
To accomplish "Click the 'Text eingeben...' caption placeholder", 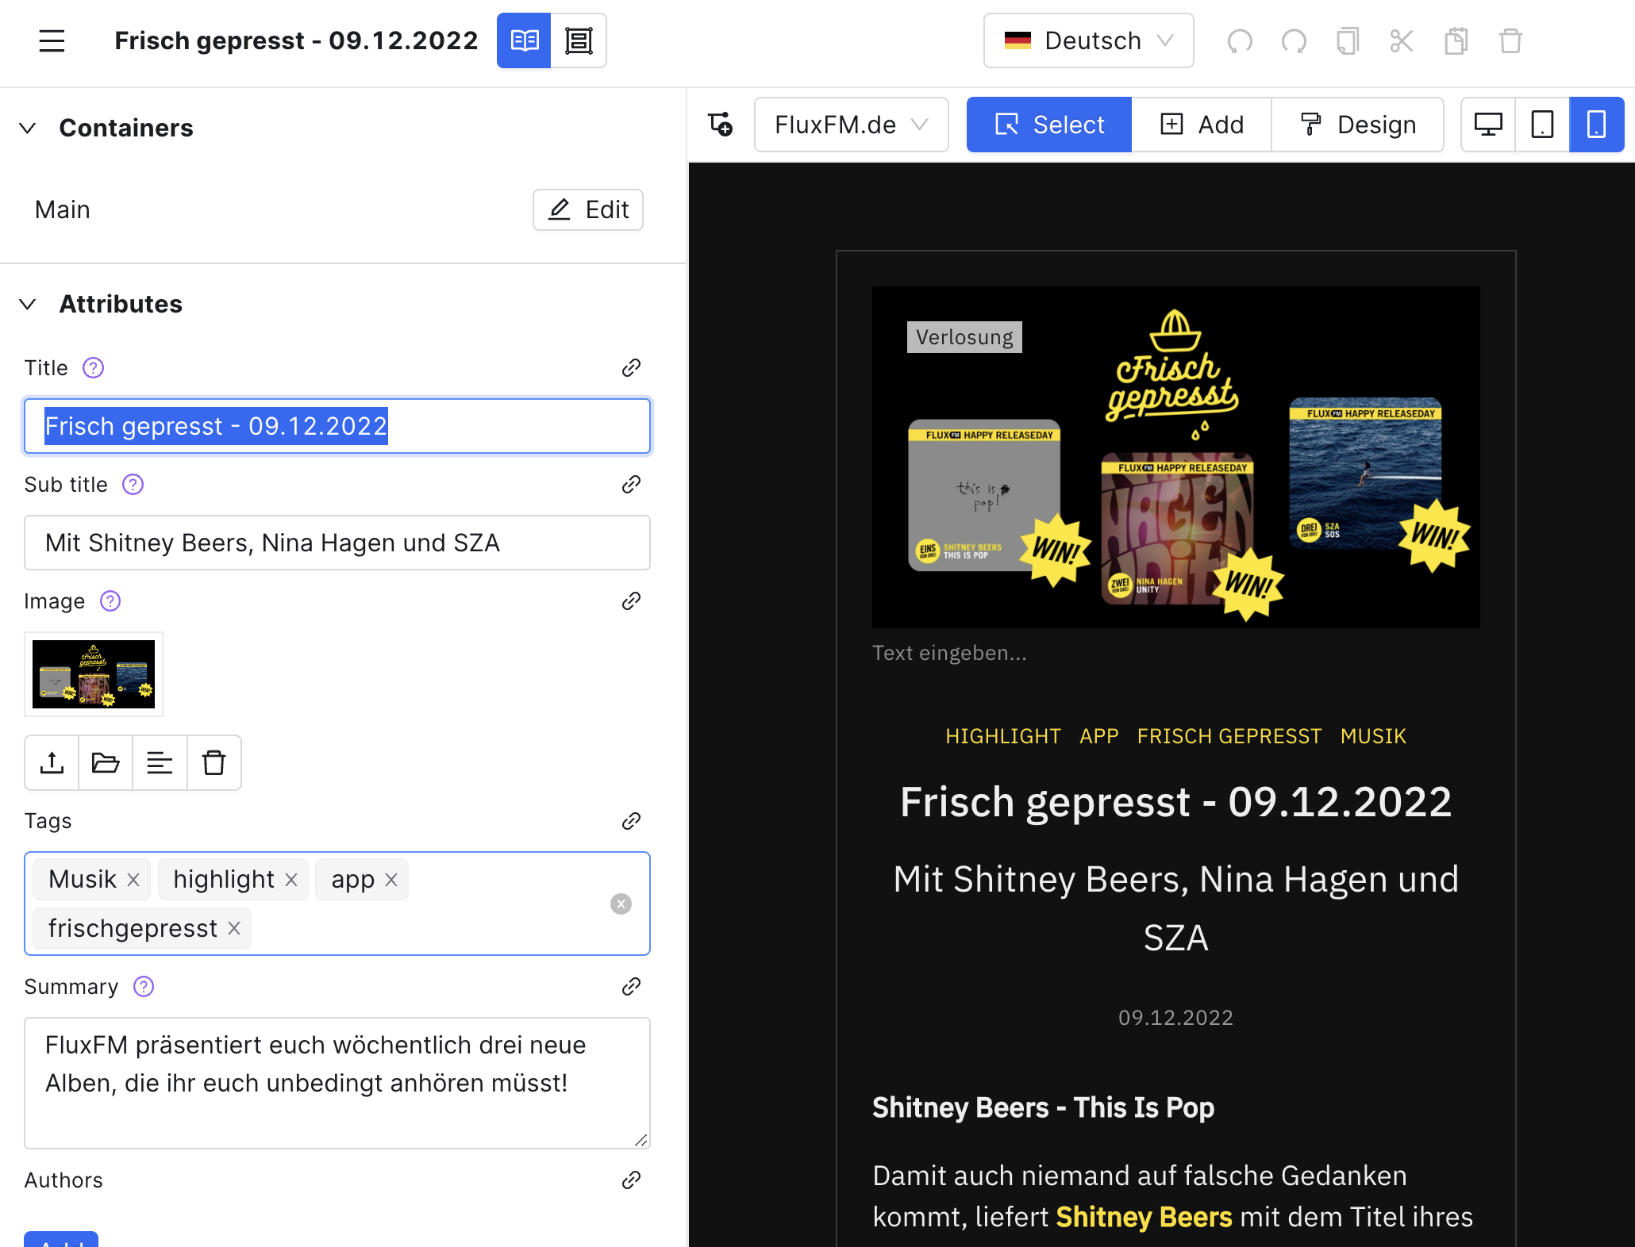I will click(949, 653).
